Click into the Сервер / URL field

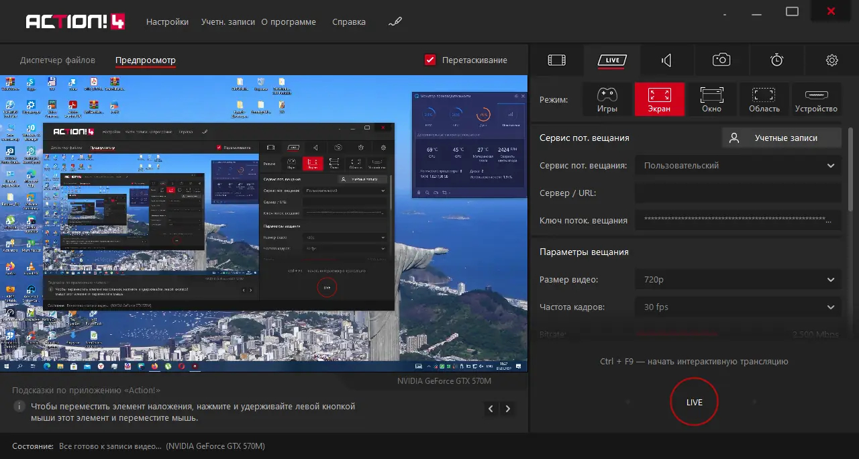(738, 193)
